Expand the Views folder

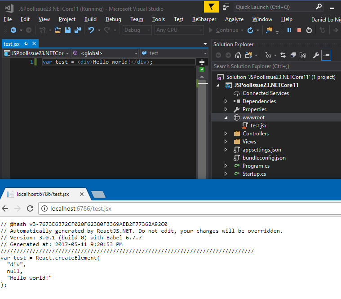pos(226,142)
